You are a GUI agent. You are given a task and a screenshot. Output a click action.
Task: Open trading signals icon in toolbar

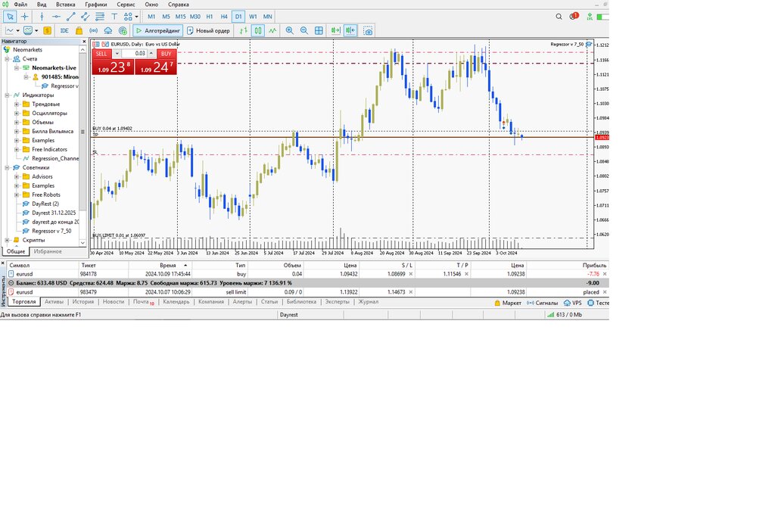(x=93, y=30)
